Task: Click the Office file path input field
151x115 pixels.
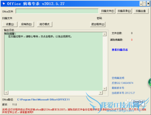Action: pos(57,11)
